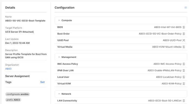Collapse the Network section
The image size is (189, 104).
tap(59, 94)
